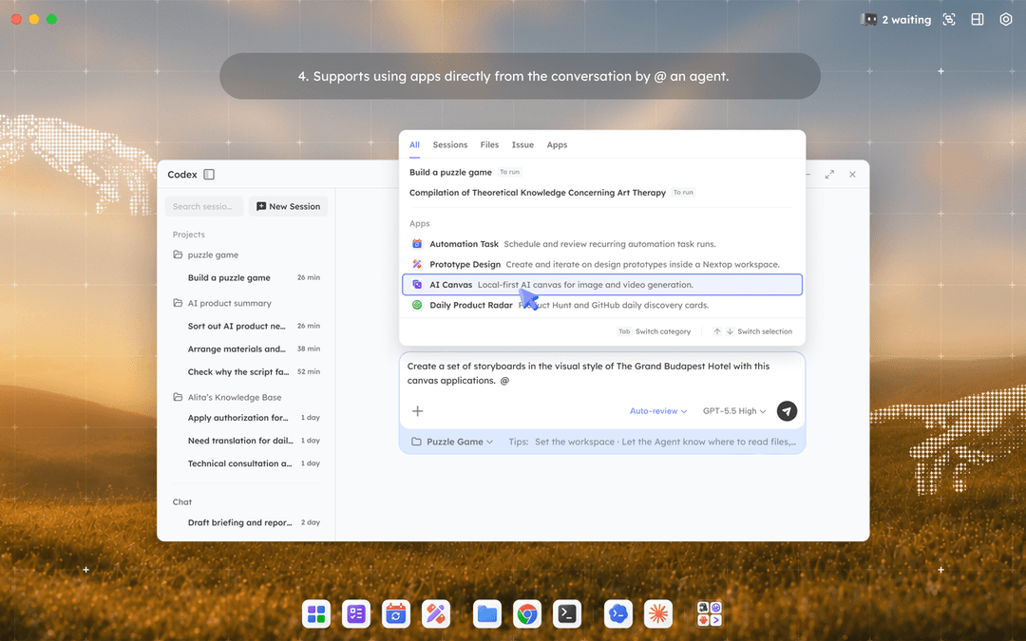Viewport: 1026px width, 641px height.
Task: Click the screen capture icon in the top bar
Action: pyautogui.click(x=949, y=20)
